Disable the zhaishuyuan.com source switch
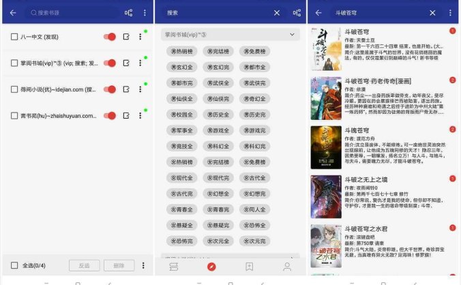Screen dimensions: 461x285 point(110,115)
